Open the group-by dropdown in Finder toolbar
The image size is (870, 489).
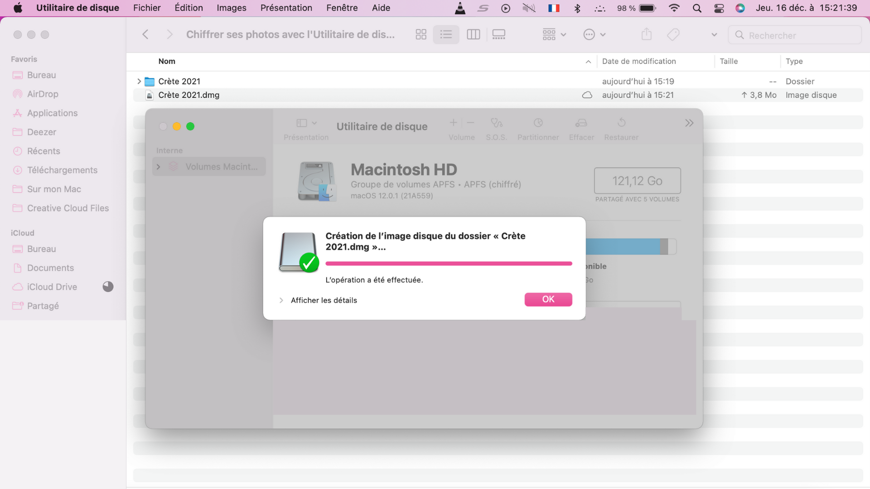(x=554, y=34)
